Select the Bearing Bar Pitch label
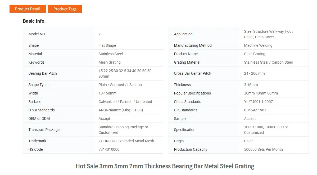The image size is (317, 175). [x=43, y=73]
